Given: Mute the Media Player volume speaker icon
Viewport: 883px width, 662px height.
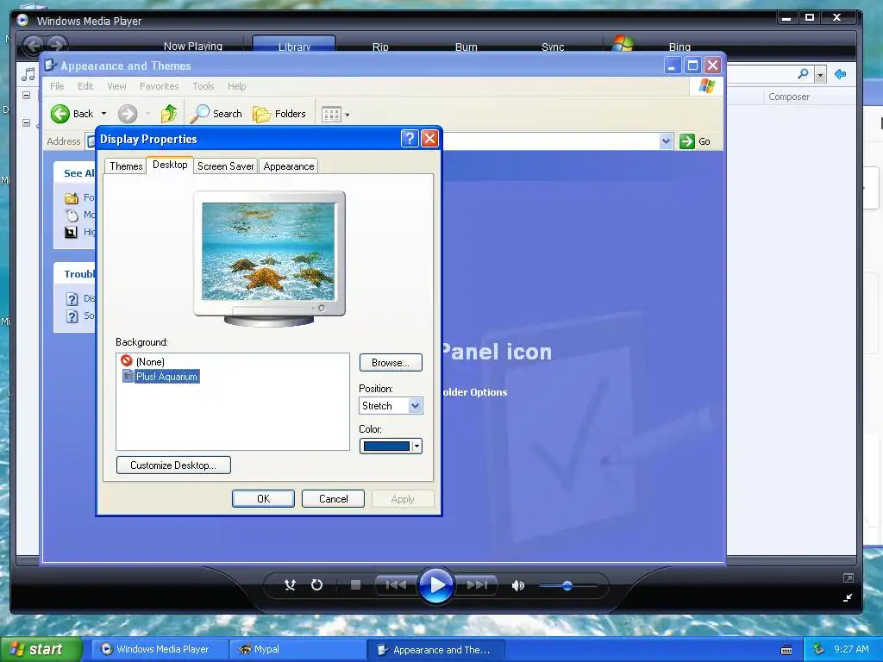Looking at the screenshot, I should tap(517, 586).
